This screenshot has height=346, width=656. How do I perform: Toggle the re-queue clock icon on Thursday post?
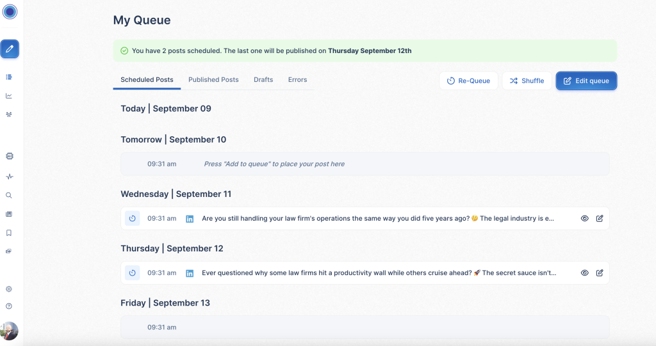tap(132, 273)
